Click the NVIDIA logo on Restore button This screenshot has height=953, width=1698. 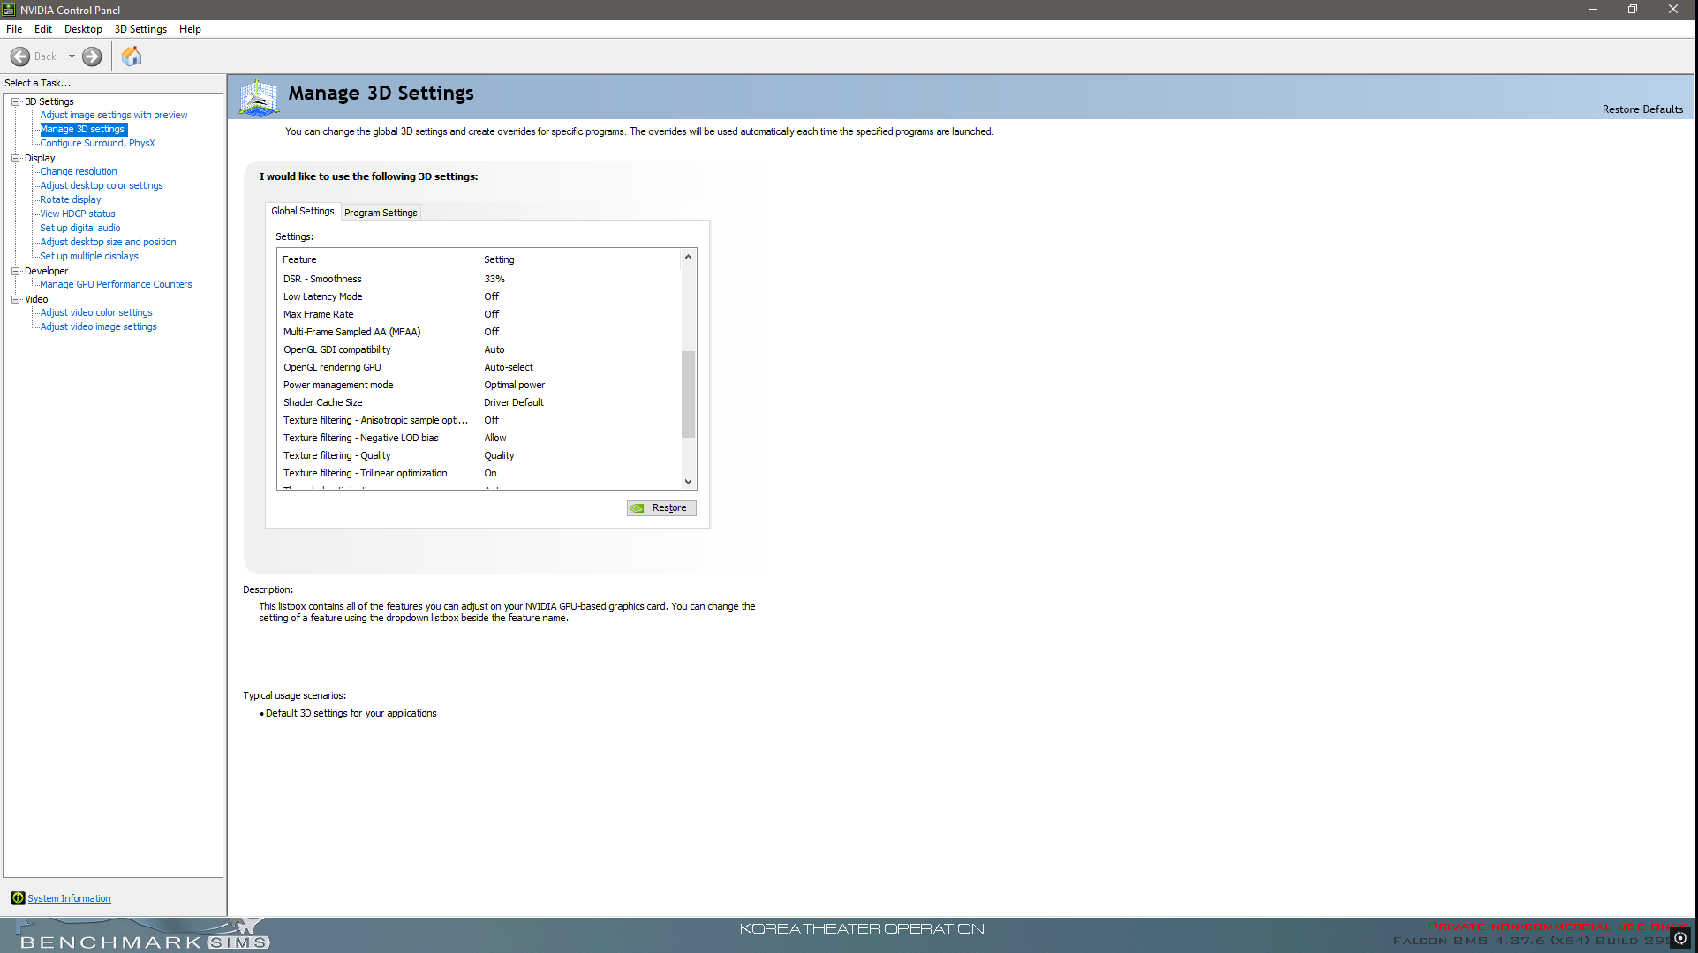pyautogui.click(x=638, y=508)
